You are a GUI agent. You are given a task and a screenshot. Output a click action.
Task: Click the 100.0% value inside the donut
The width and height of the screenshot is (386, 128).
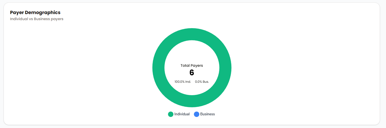point(179,82)
